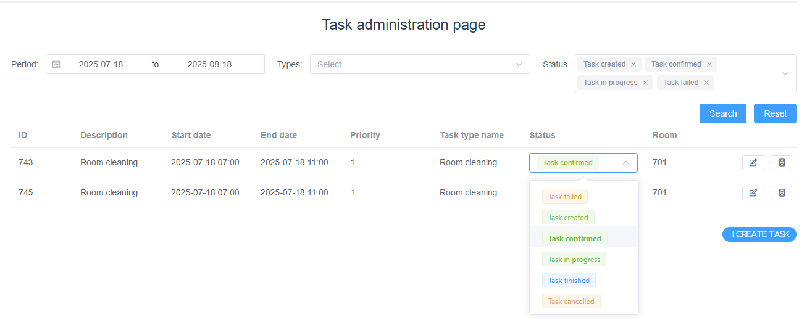Image resolution: width=807 pixels, height=333 pixels.
Task: Click the delete icon for task 743
Action: point(782,163)
